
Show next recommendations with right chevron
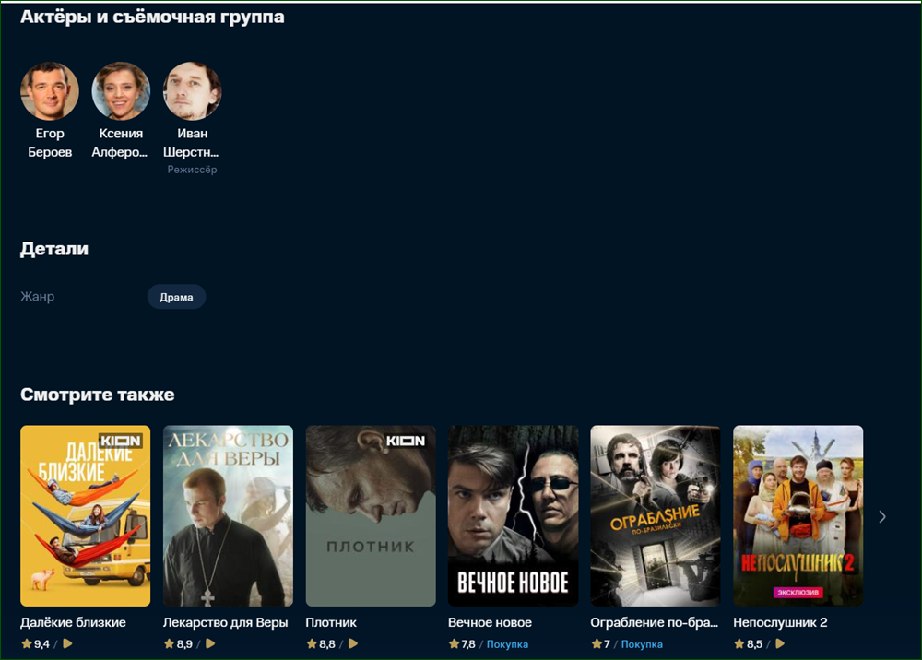882,516
